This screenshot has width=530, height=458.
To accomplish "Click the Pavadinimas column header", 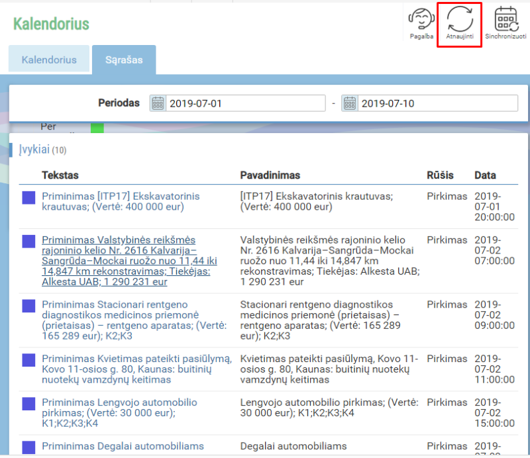I will point(270,175).
